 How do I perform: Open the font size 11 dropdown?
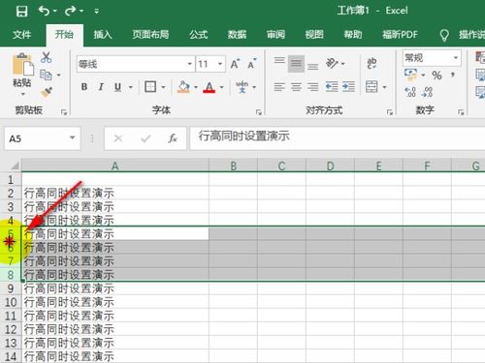pos(220,64)
